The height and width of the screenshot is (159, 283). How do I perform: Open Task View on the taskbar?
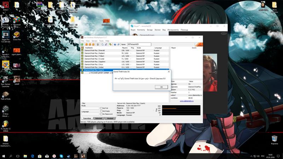point(18,156)
